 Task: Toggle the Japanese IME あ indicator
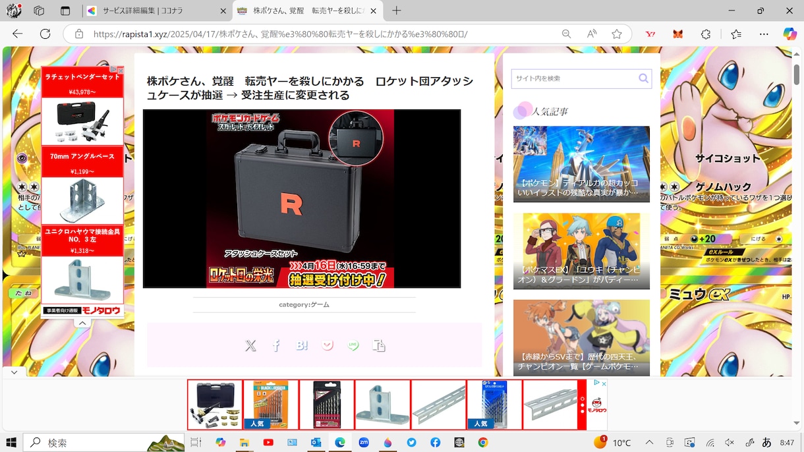click(766, 443)
